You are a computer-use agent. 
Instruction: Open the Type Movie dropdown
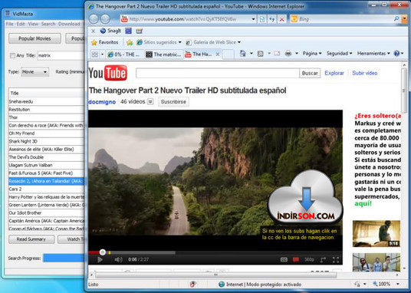35,72
